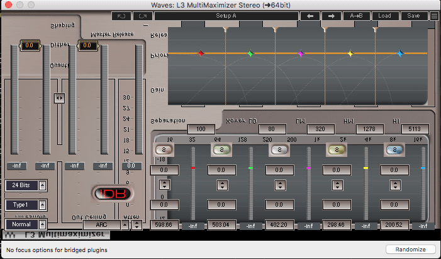This screenshot has height=259, width=441.
Task: Click the LM crossover field showing 320
Action: coord(321,129)
